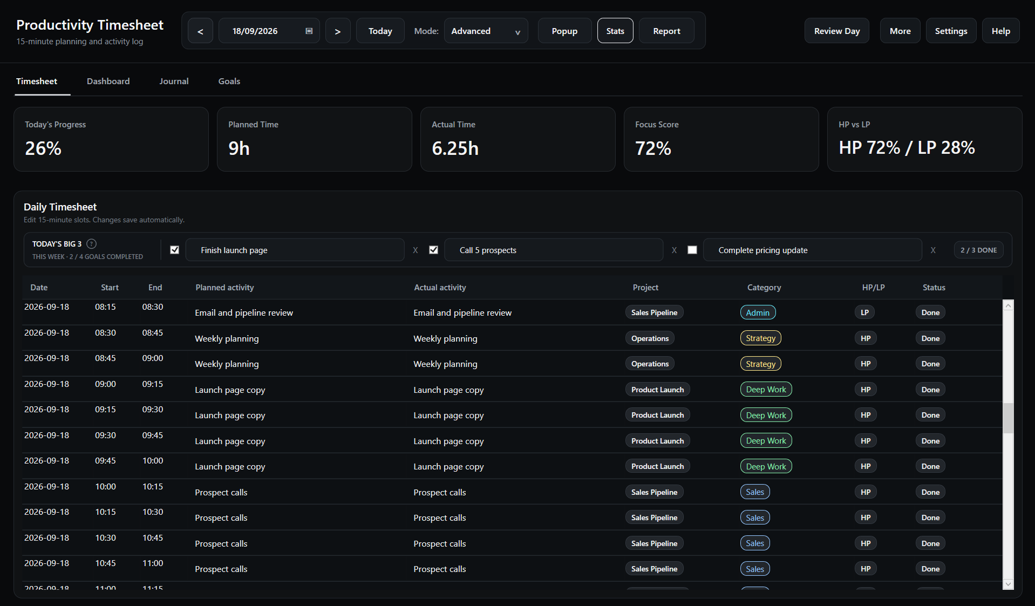This screenshot has height=606, width=1035.
Task: Click the Review Day button
Action: pyautogui.click(x=837, y=31)
